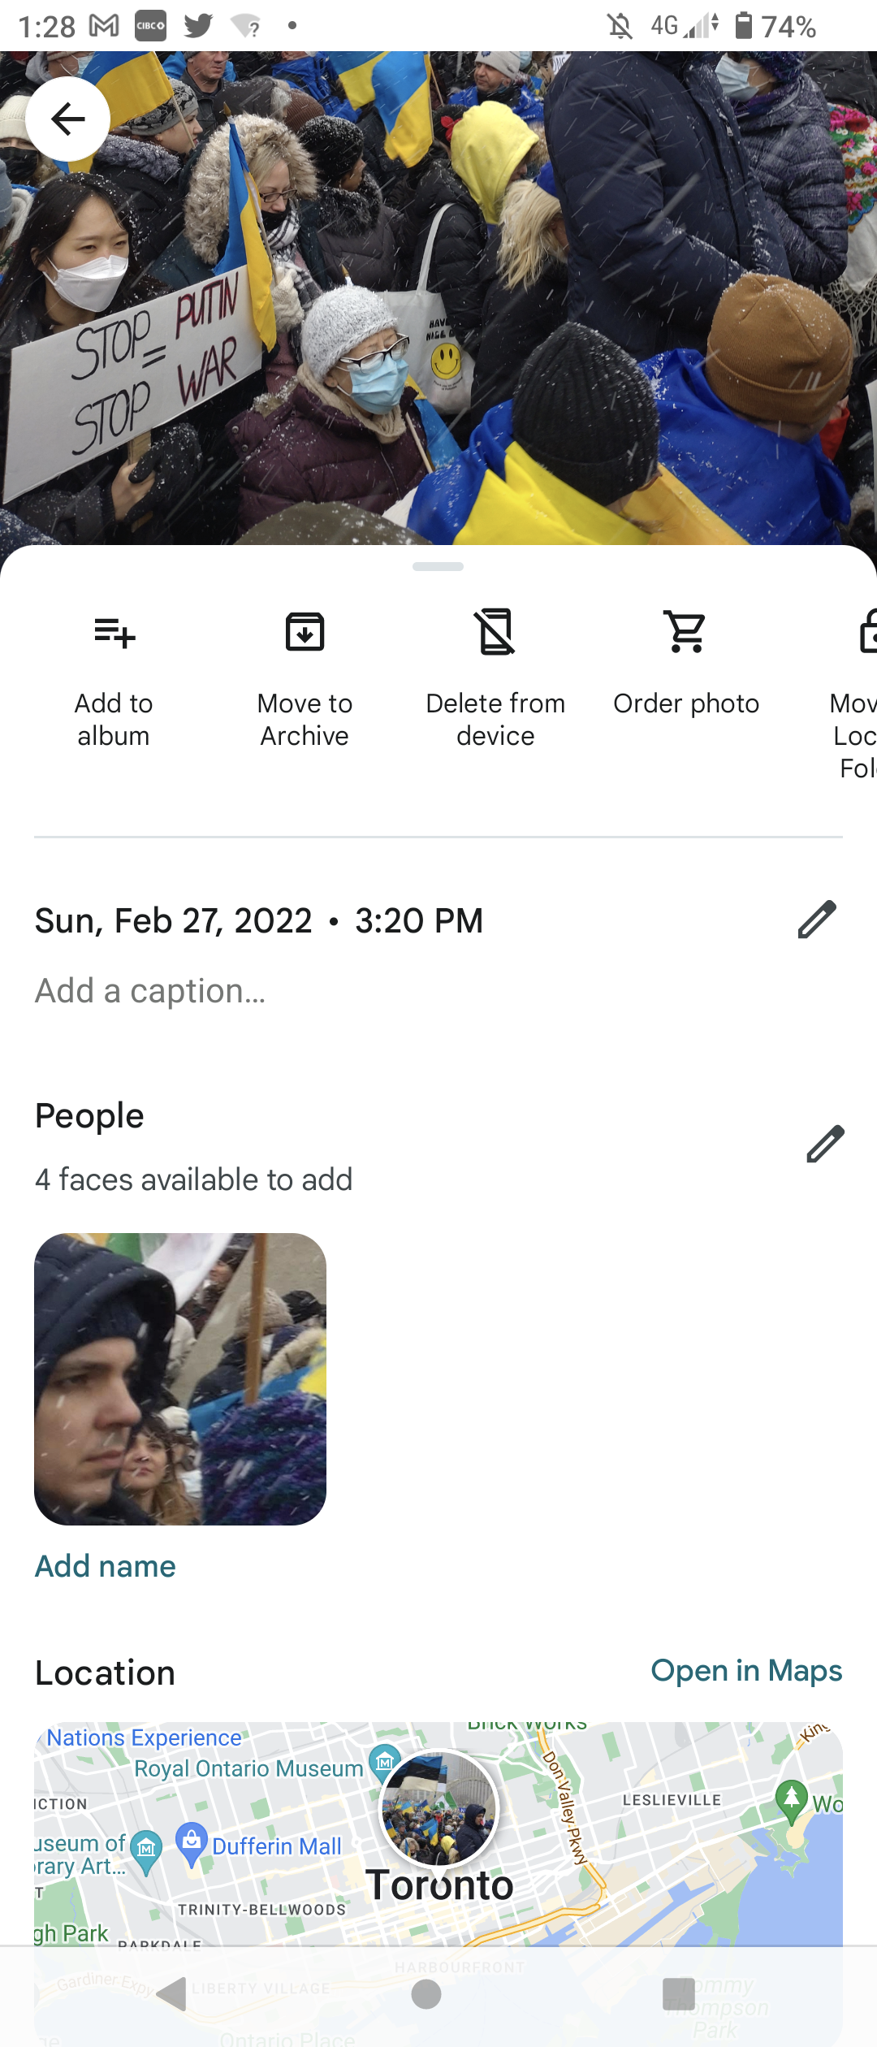Tap the unnamed face thumbnail
877x2047 pixels.
[x=180, y=1379]
